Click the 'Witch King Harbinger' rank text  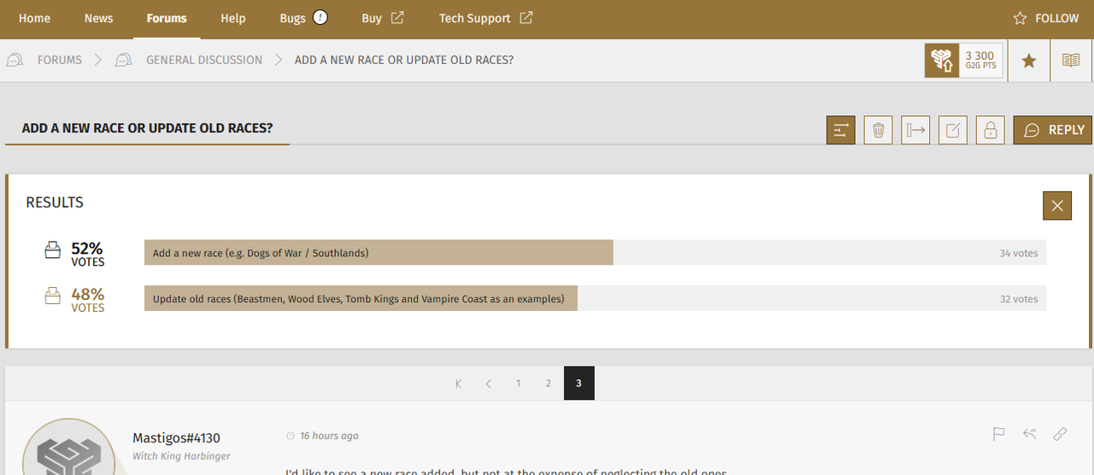181,456
